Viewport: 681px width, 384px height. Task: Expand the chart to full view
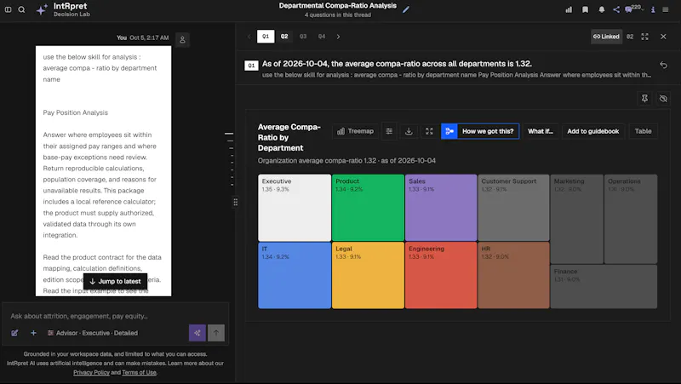pos(429,131)
